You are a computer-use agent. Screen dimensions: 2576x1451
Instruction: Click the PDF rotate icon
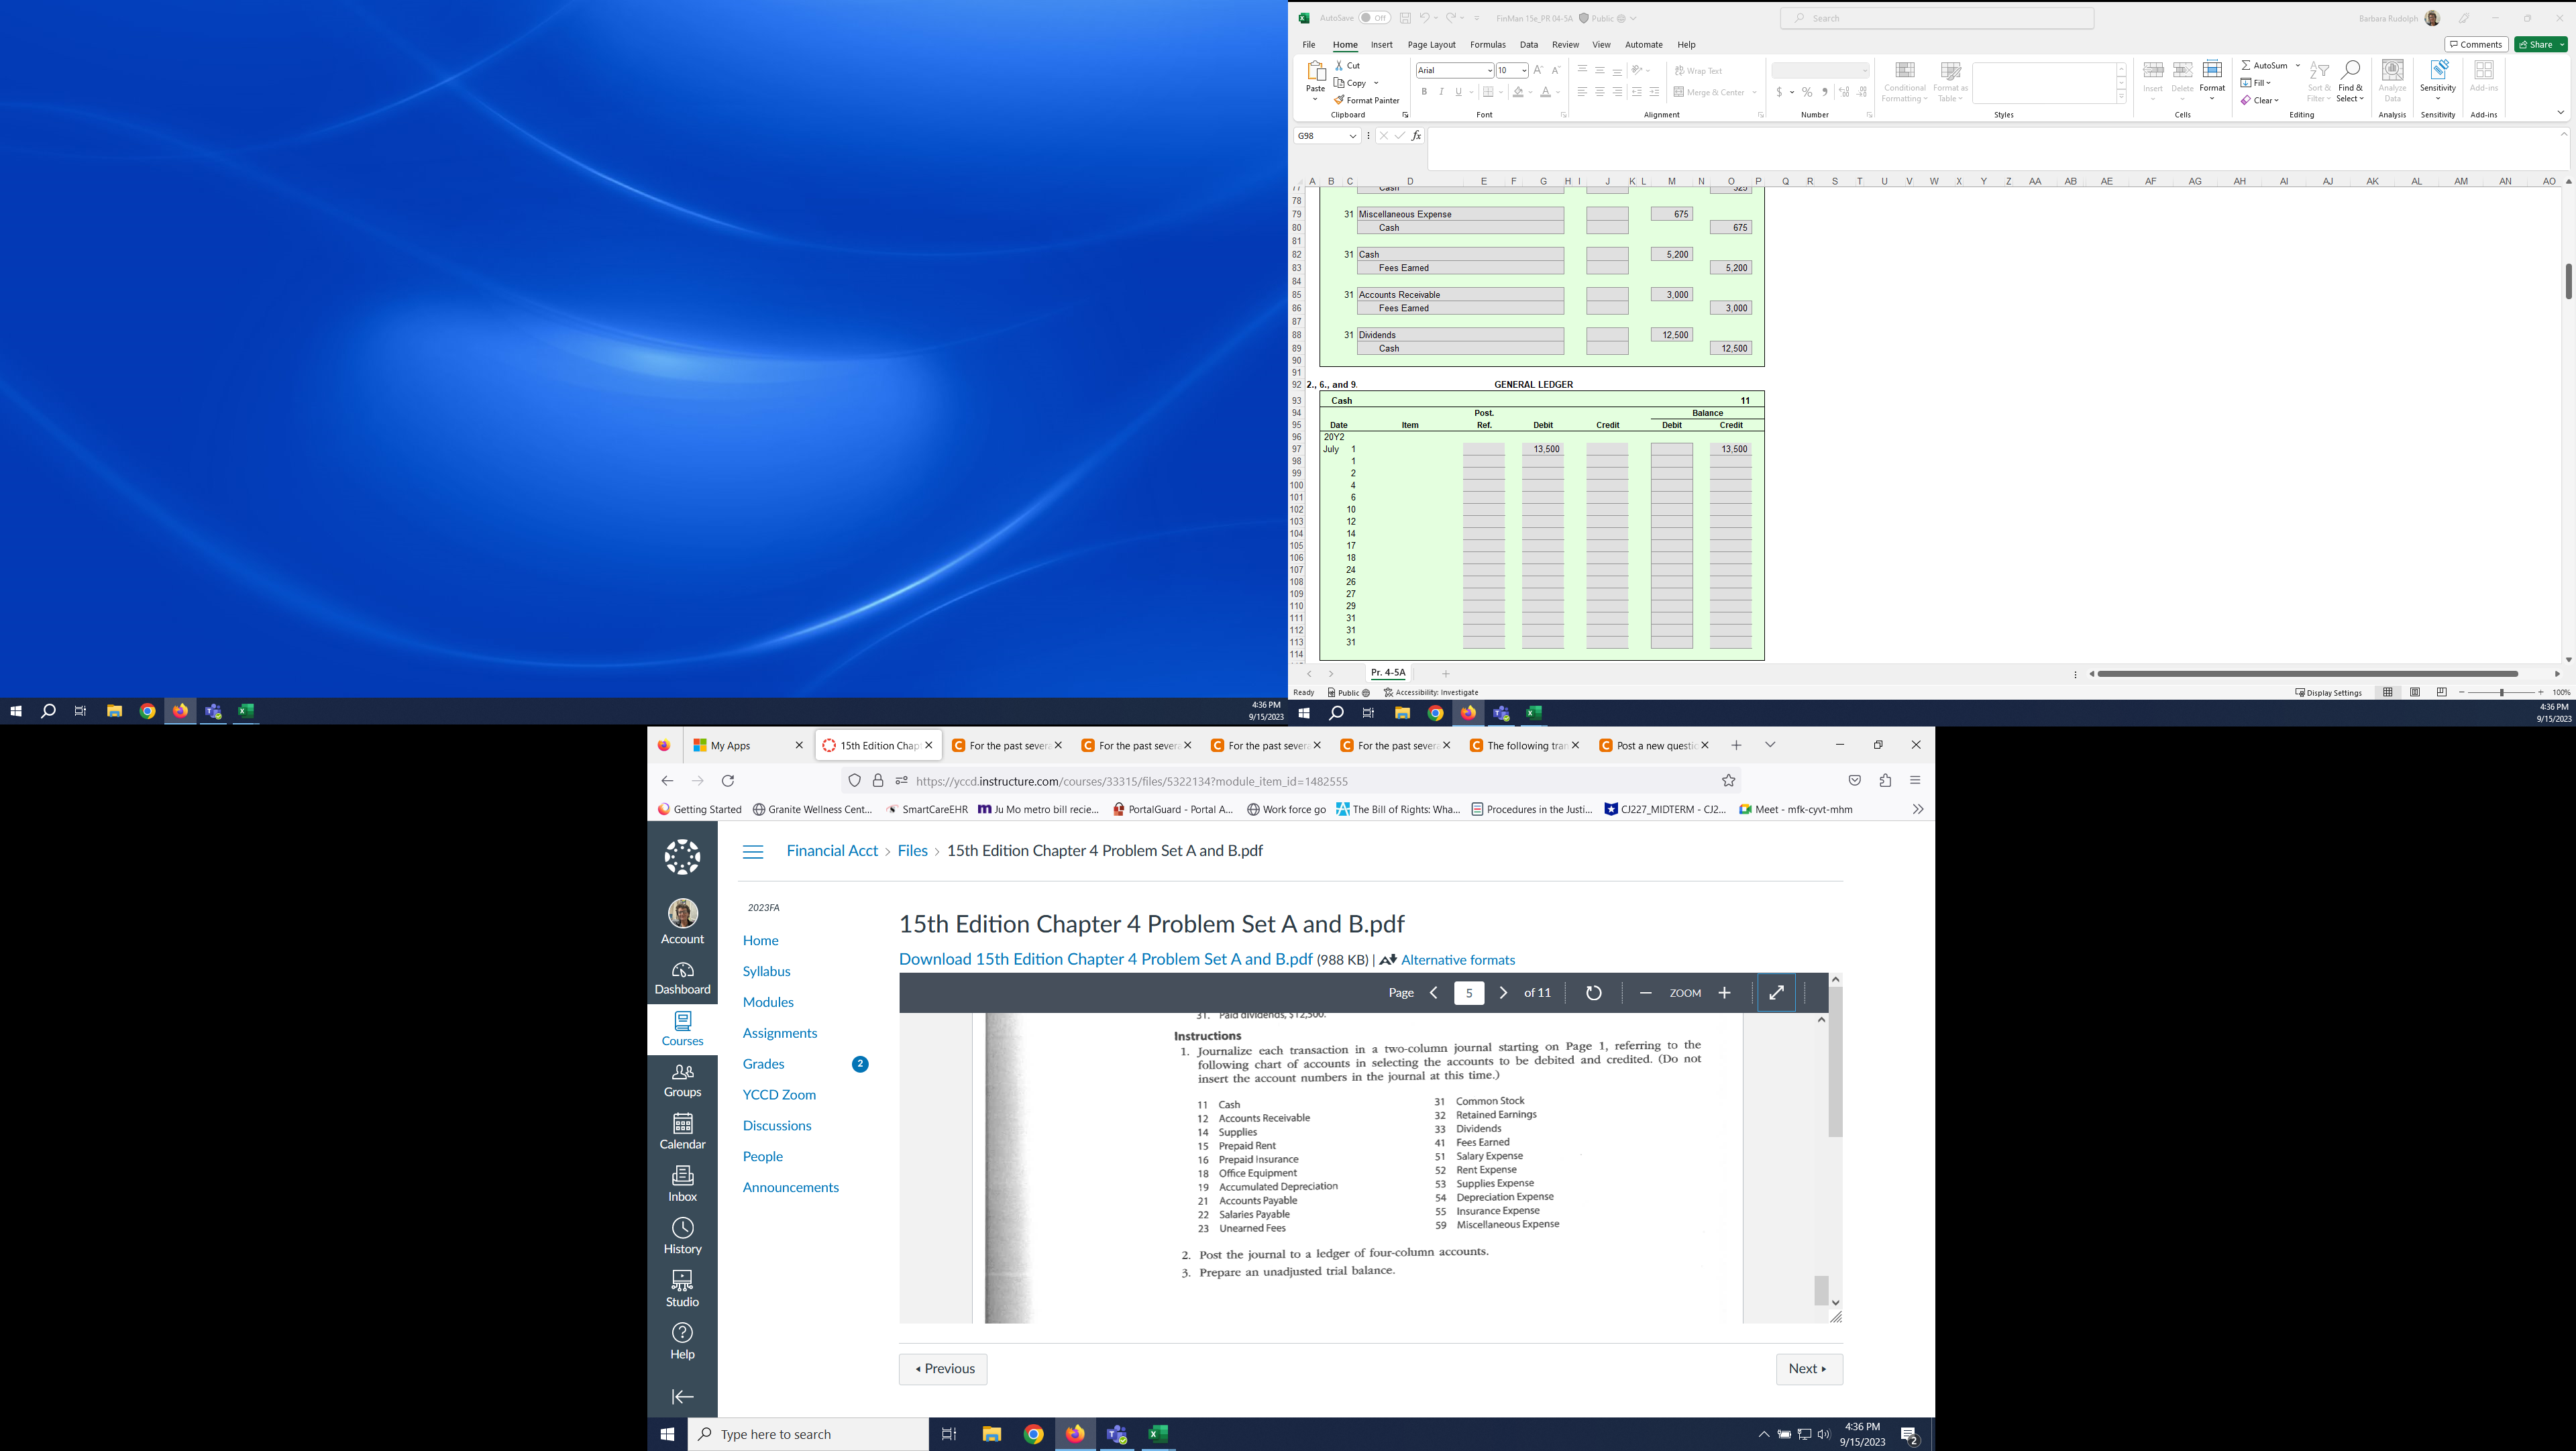(1594, 993)
